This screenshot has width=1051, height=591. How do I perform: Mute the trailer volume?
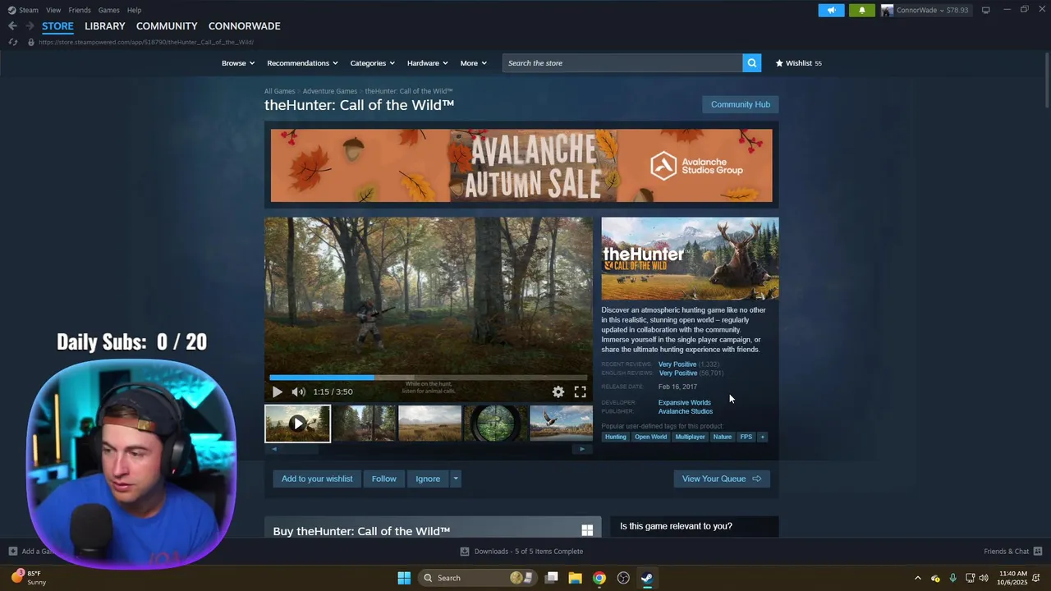pos(298,392)
